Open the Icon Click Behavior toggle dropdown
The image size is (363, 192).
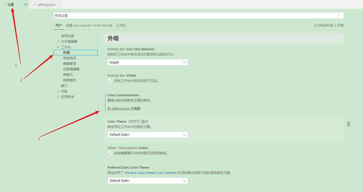click(148, 62)
